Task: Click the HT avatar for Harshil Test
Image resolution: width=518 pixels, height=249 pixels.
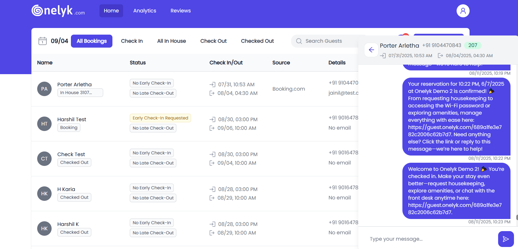Action: coord(44,124)
